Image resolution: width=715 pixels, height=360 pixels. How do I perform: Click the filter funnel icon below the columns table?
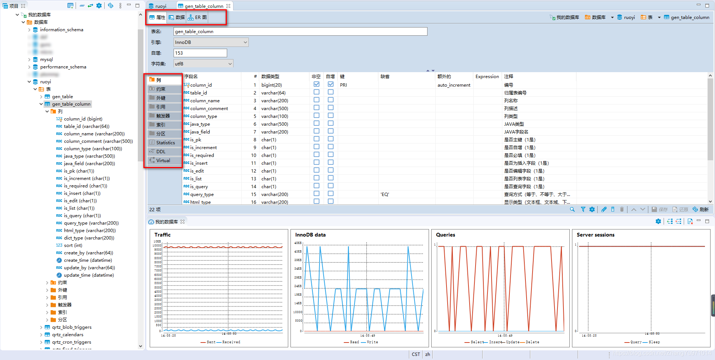point(583,209)
